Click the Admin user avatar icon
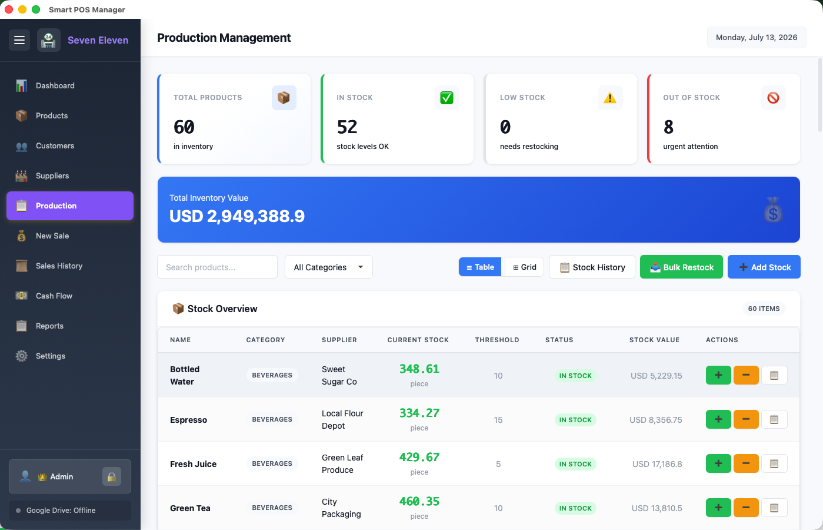This screenshot has height=530, width=823. [x=25, y=476]
